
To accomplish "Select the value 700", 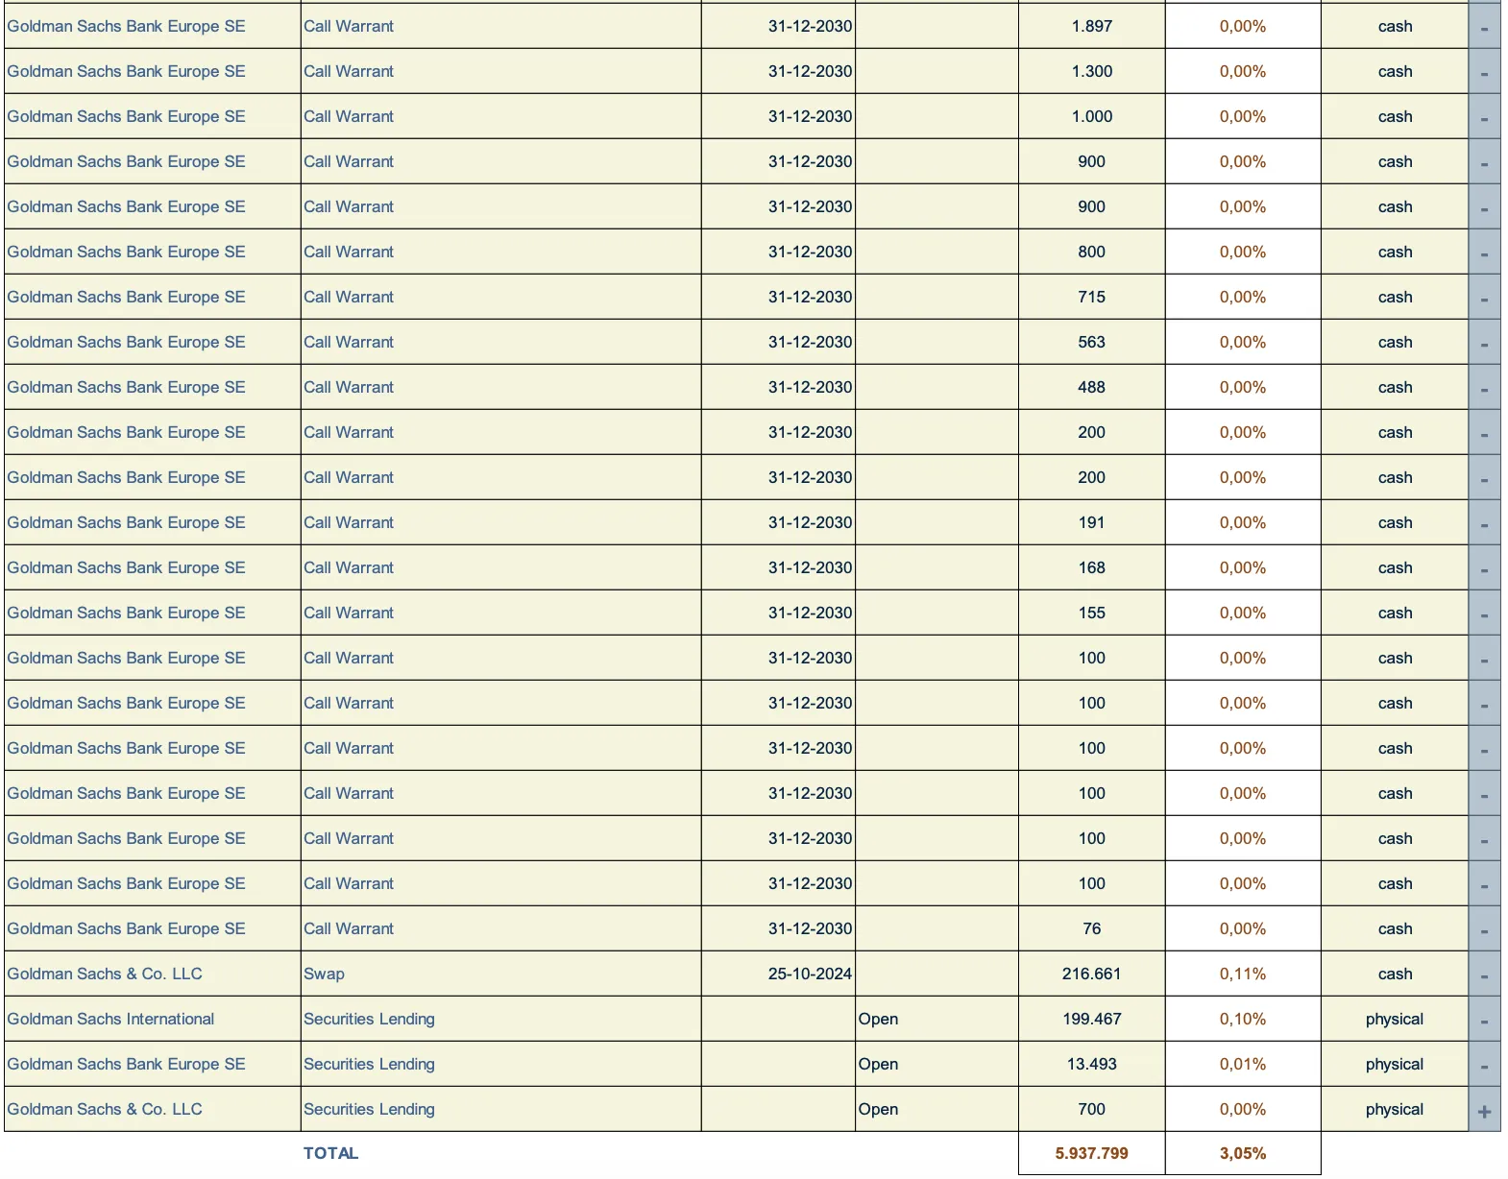I will coord(1091,1109).
